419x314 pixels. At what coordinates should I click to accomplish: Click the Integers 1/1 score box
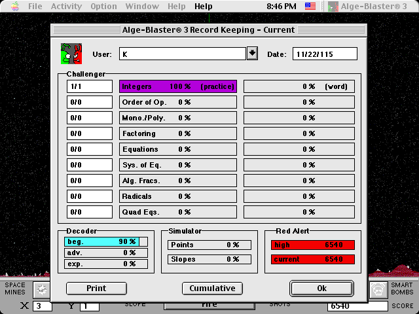coord(90,86)
